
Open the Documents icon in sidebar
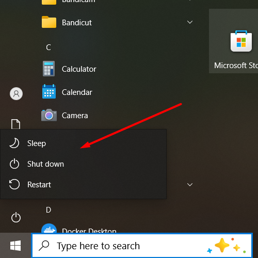click(15, 124)
